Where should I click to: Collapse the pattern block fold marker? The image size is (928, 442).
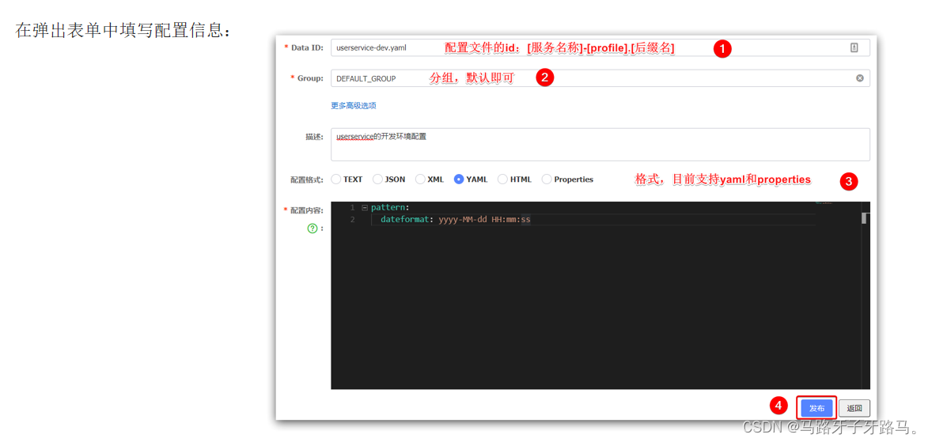pos(365,208)
